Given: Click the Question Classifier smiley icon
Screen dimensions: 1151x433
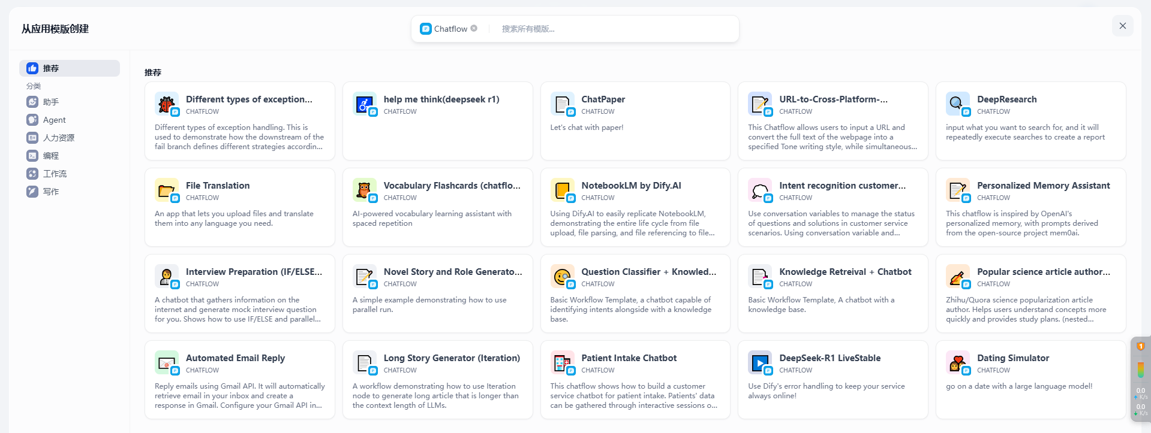Looking at the screenshot, I should (563, 277).
